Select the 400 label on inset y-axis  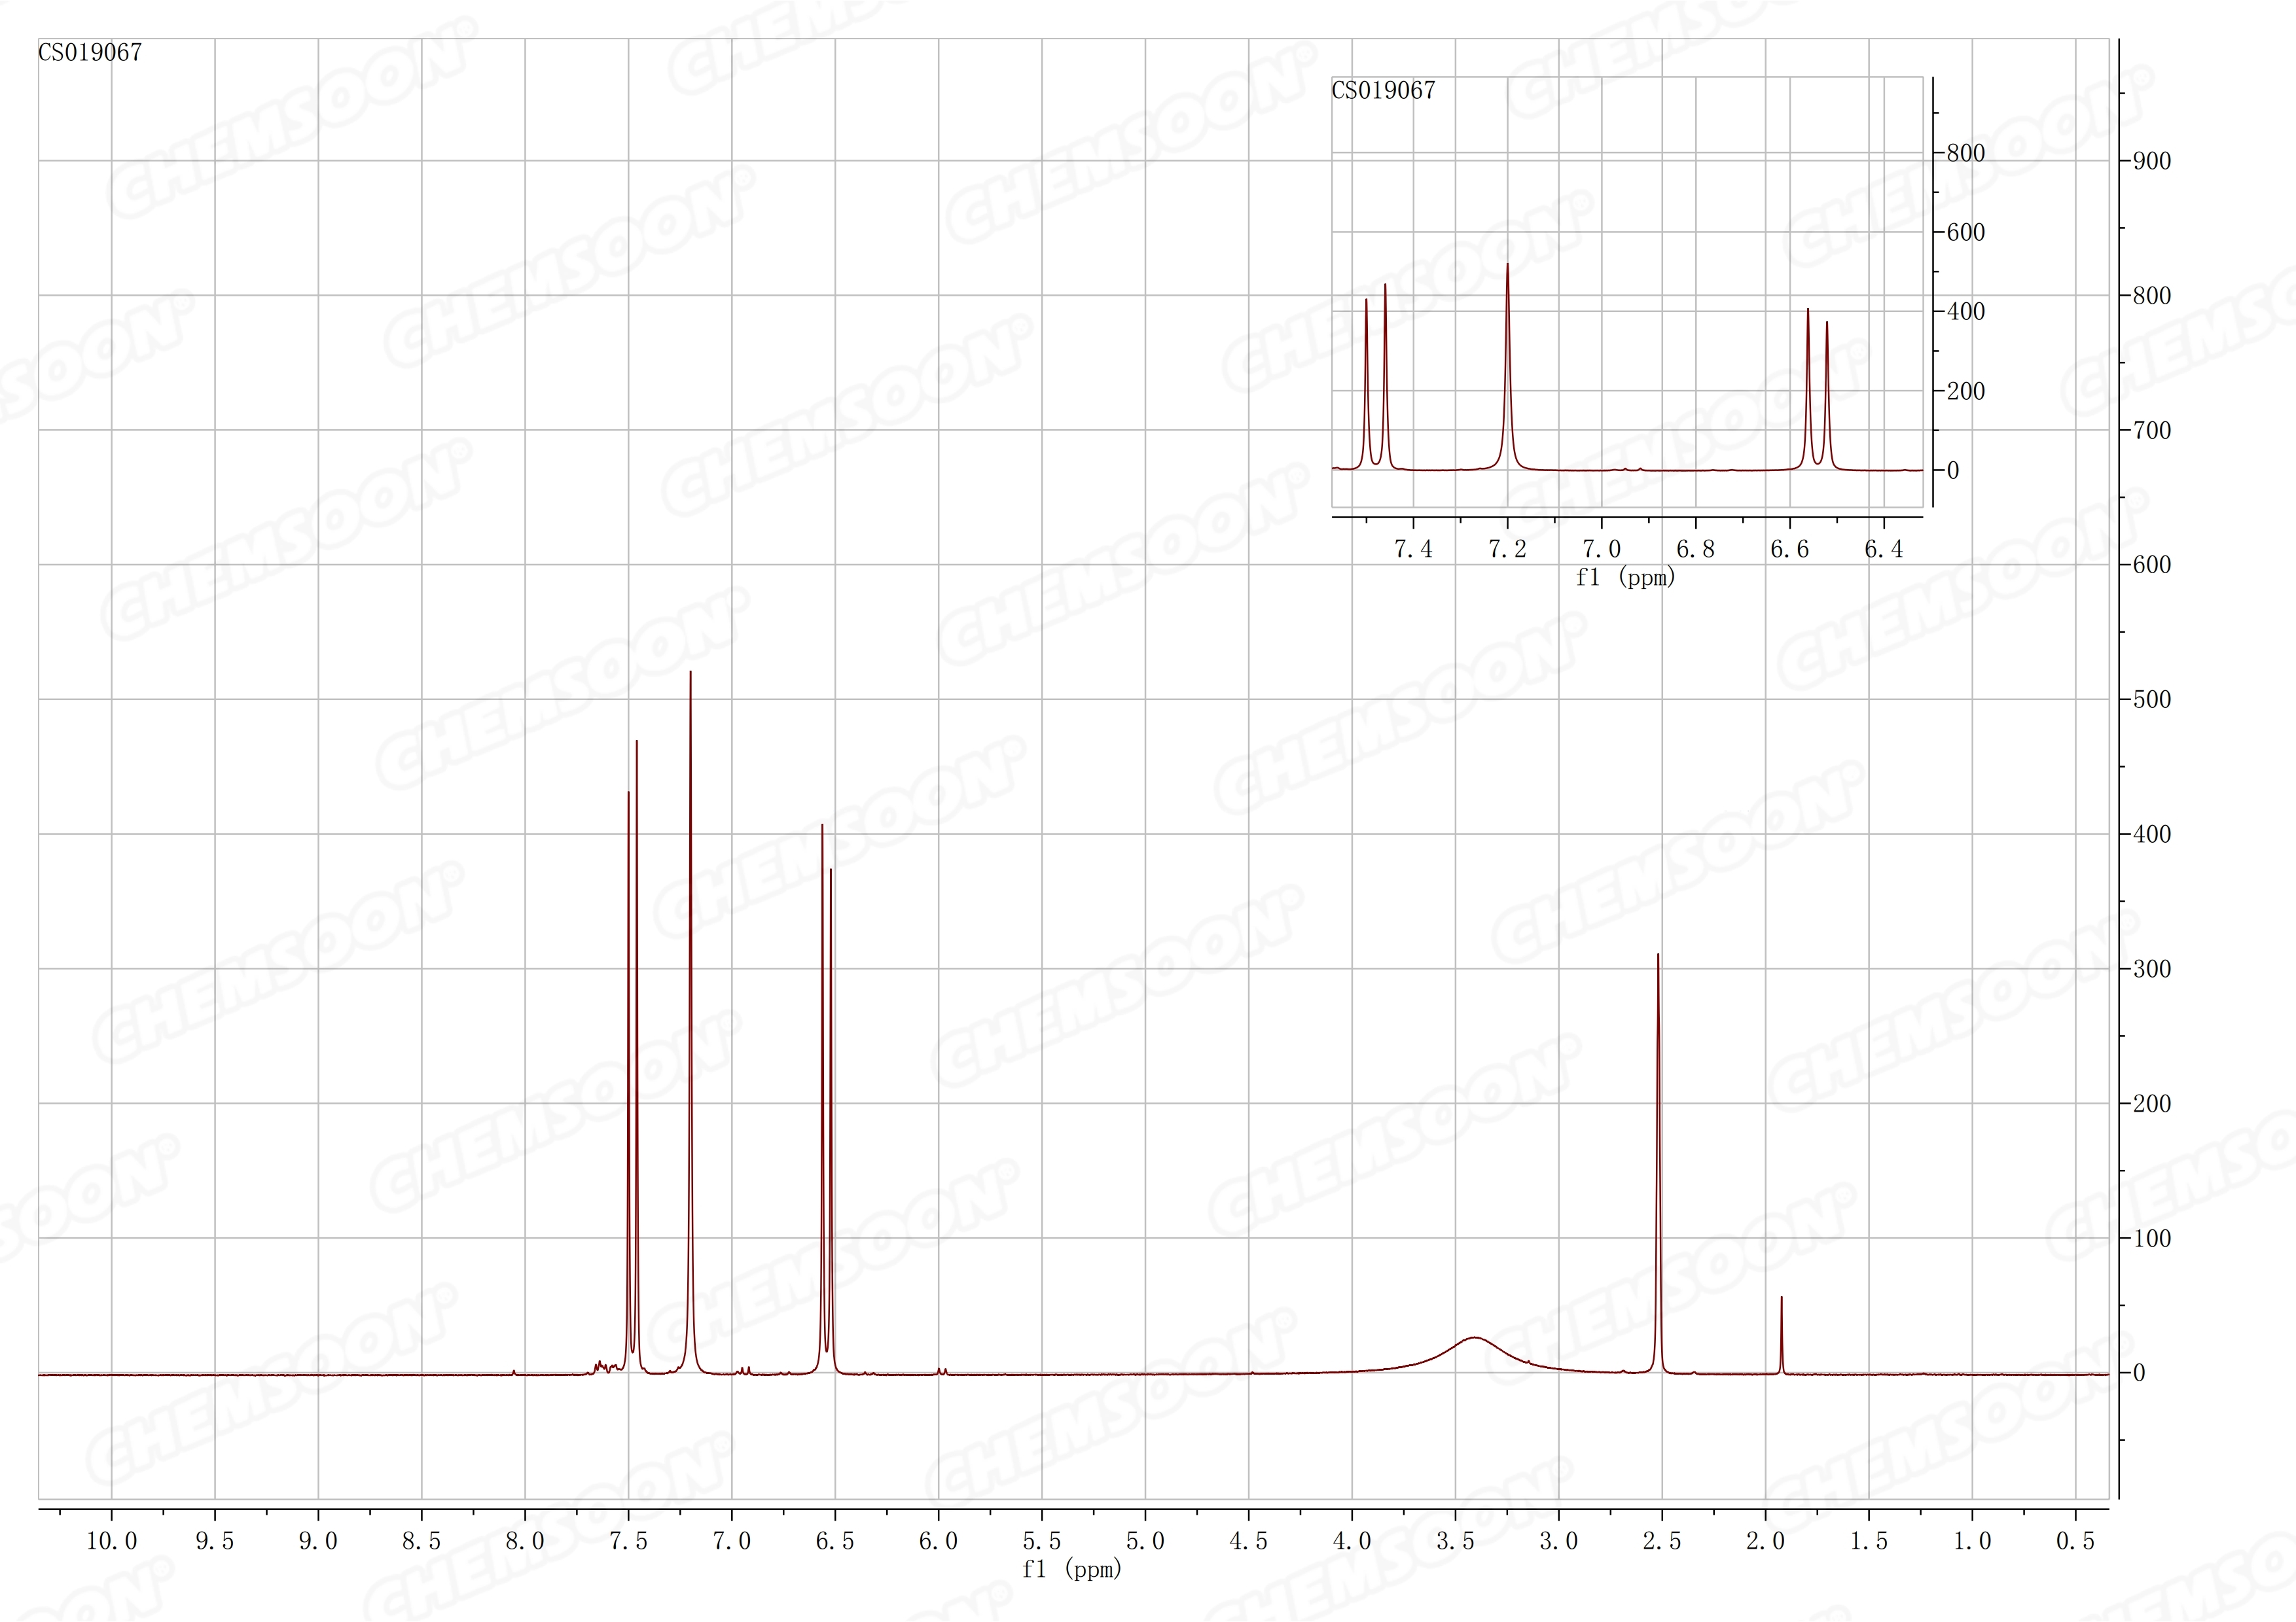click(1966, 312)
